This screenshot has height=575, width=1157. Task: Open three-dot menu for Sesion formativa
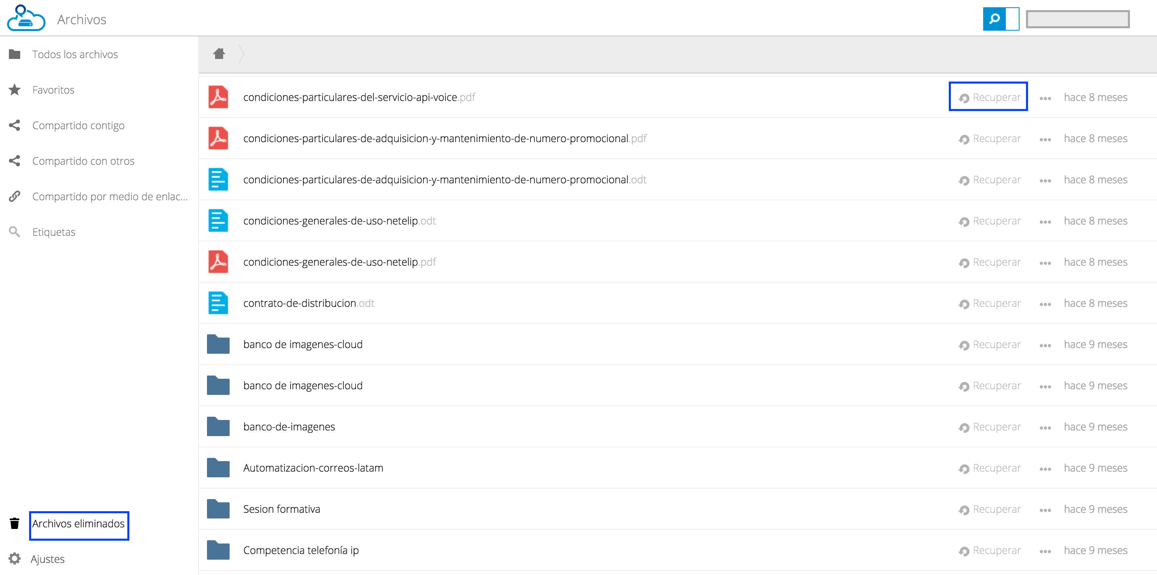click(x=1045, y=510)
